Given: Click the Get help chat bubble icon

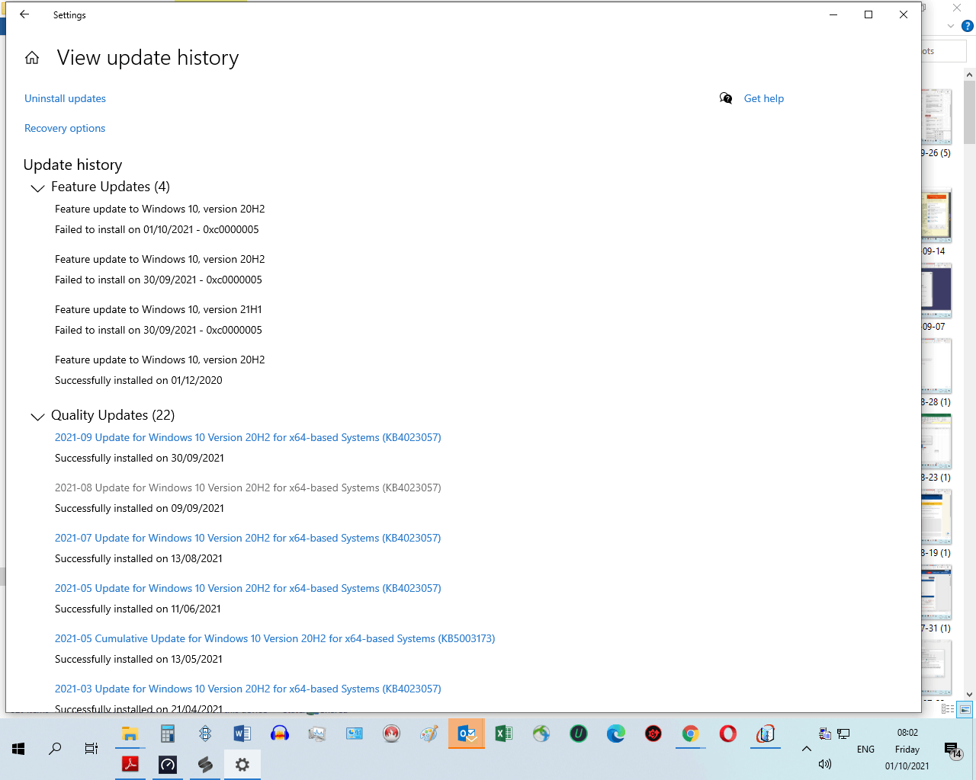Looking at the screenshot, I should (726, 98).
